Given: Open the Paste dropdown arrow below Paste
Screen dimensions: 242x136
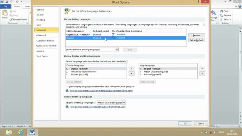Looking at the screenshot, I should tap(5, 20).
